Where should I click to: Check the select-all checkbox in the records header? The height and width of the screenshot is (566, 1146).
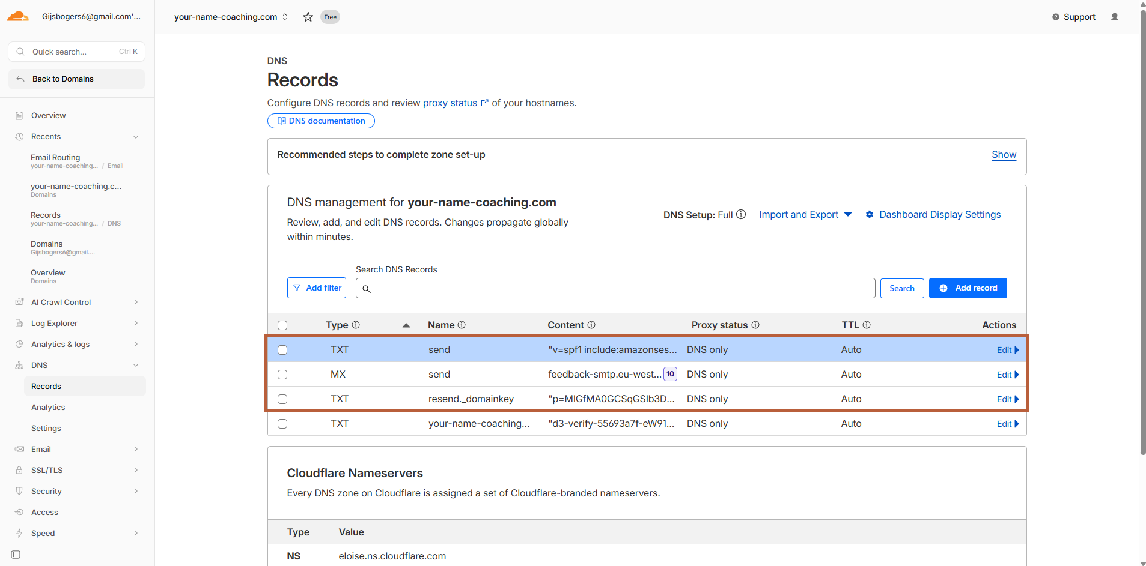click(x=282, y=325)
